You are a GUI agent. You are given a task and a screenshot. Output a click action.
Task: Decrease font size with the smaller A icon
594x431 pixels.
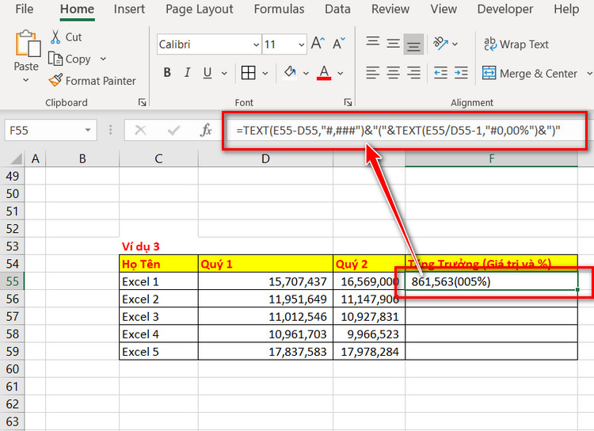[338, 44]
